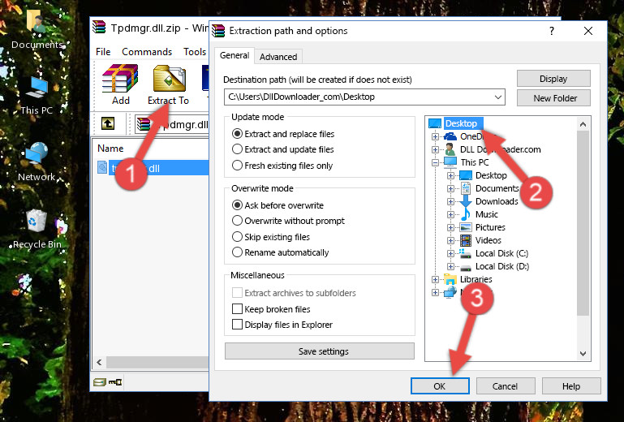This screenshot has width=624, height=422.
Task: Click the Cancel button
Action: tap(506, 385)
